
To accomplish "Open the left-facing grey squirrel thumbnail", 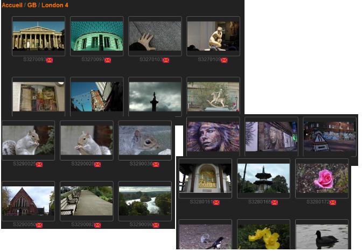I will (28, 141).
